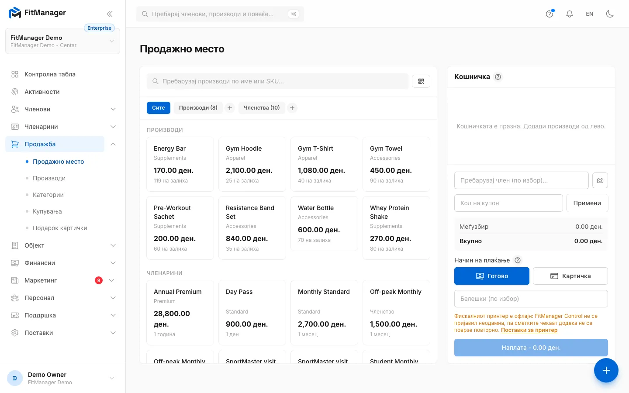629x393 pixels.
Task: Click the Белешки notes field
Action: pos(531,299)
